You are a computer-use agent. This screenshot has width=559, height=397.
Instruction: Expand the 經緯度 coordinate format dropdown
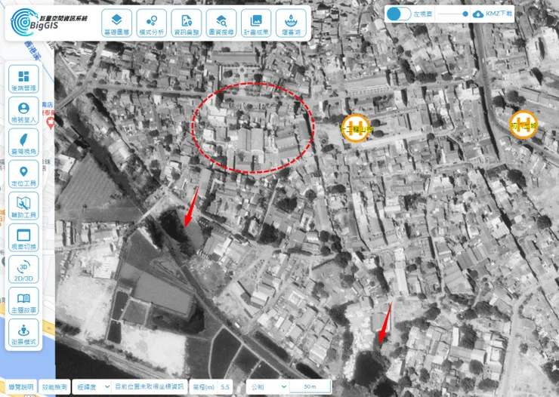point(92,386)
